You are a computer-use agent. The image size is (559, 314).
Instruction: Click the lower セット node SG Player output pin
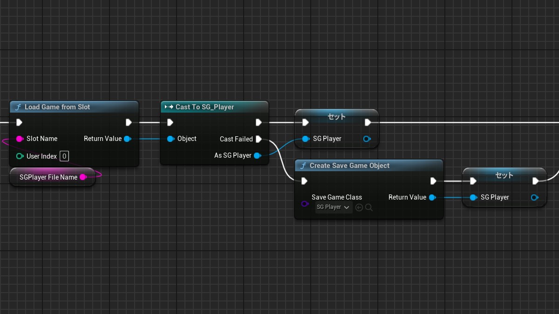pyautogui.click(x=534, y=197)
